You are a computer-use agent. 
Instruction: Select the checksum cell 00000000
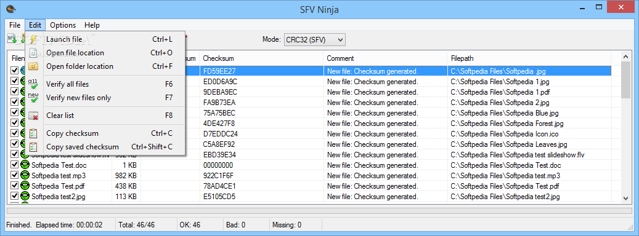click(218, 165)
